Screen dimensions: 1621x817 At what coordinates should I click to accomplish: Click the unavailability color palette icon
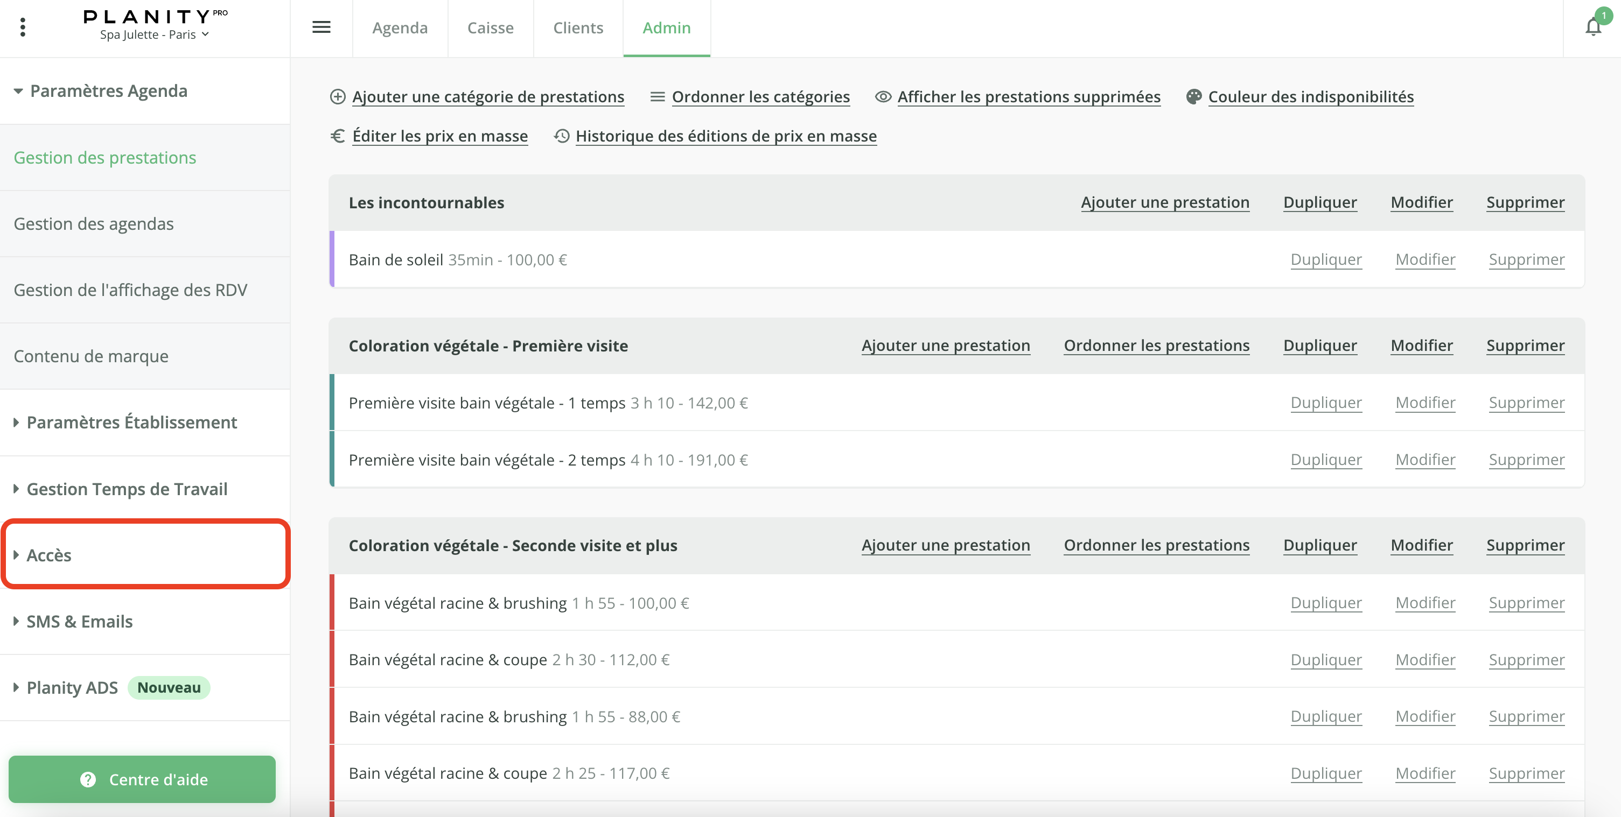(x=1193, y=97)
